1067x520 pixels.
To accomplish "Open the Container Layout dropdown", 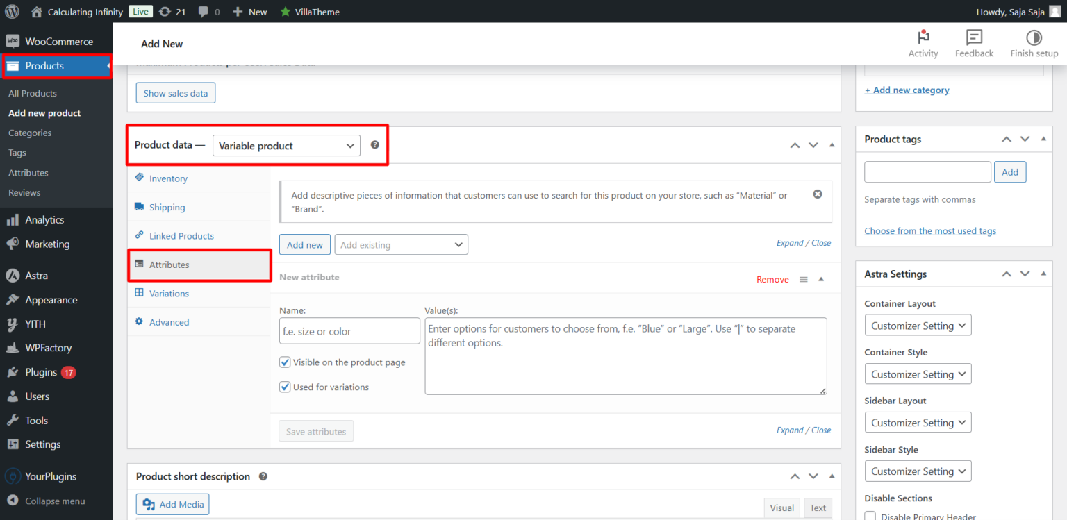I will (x=918, y=325).
